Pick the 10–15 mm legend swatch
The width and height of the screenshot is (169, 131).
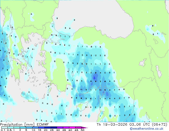click(x=35, y=128)
